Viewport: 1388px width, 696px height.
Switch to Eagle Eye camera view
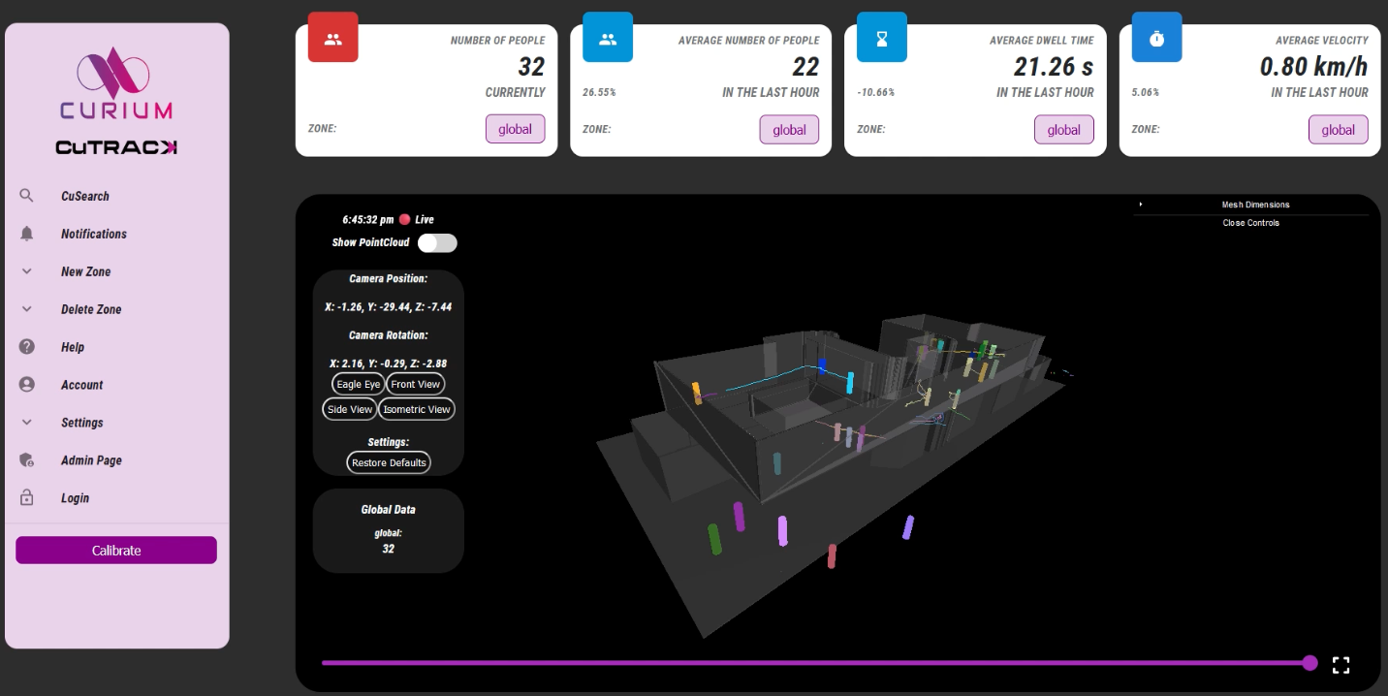(x=358, y=385)
